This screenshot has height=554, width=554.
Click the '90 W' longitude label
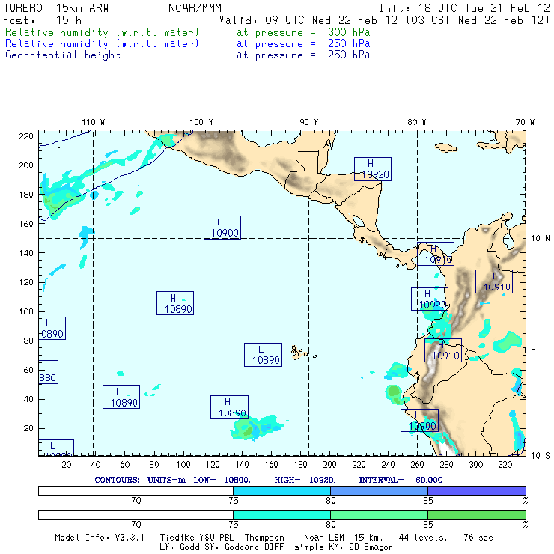pos(308,122)
